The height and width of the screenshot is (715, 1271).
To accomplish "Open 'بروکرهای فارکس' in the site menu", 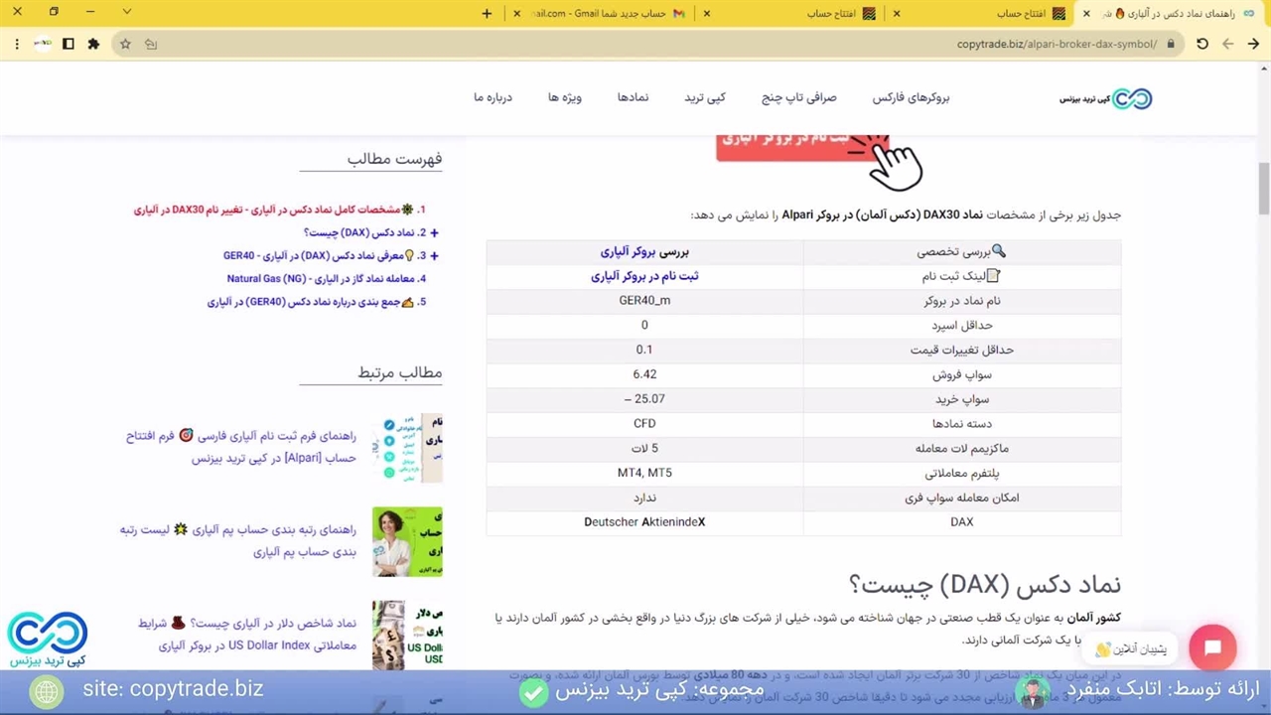I will point(911,97).
